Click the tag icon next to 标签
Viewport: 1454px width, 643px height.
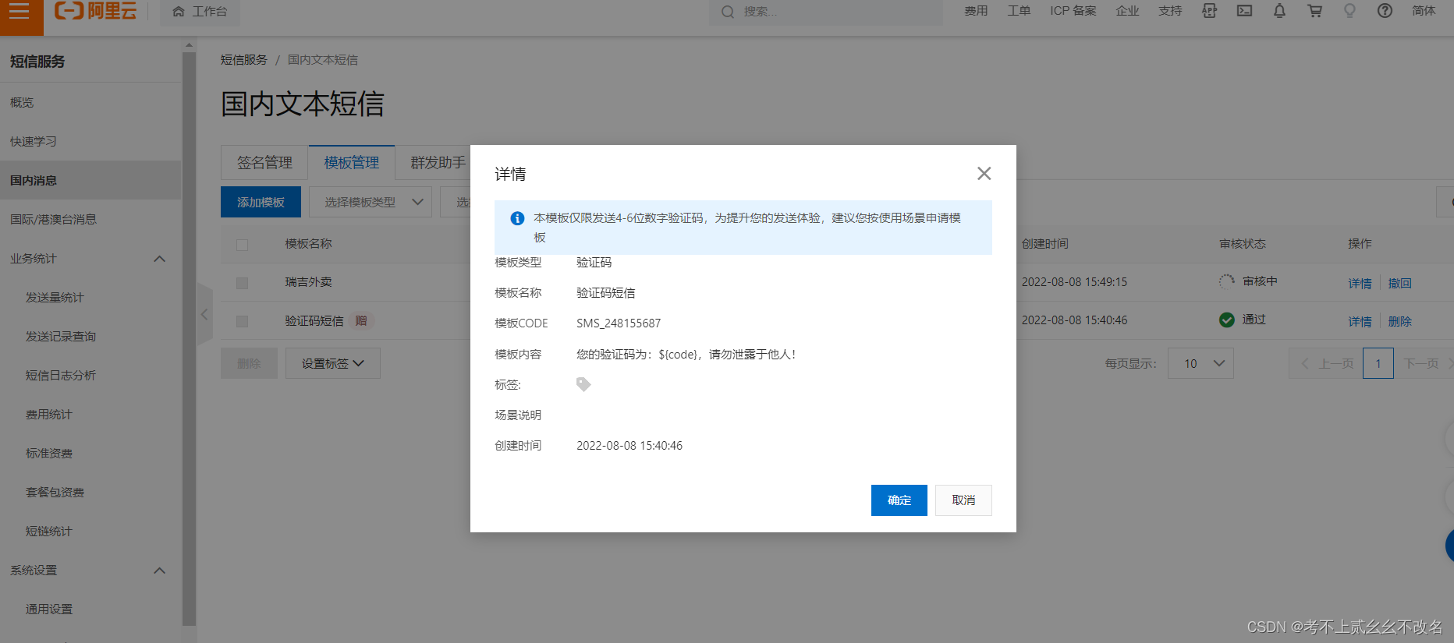pos(583,384)
